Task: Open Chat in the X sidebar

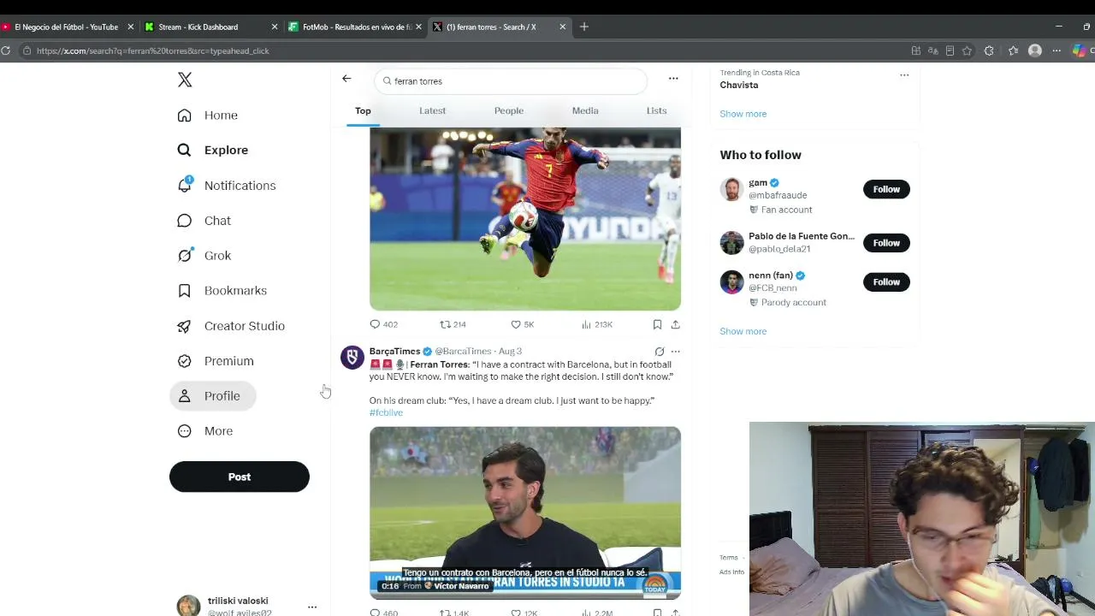Action: [204, 221]
